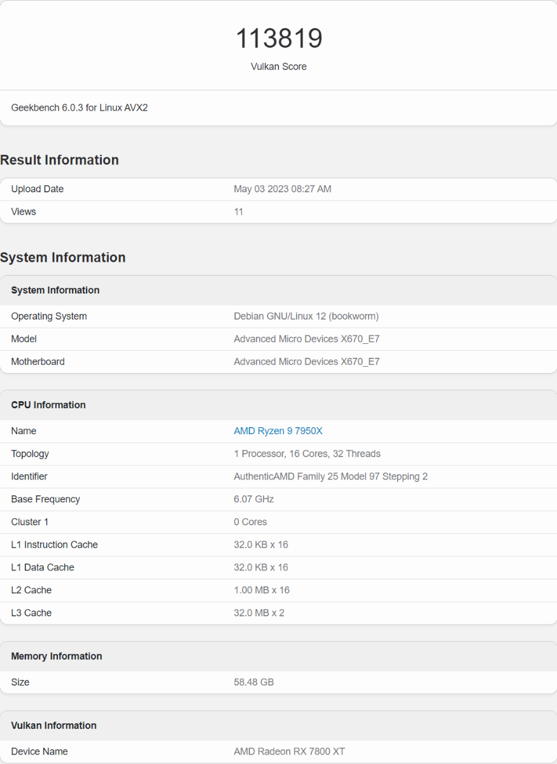This screenshot has width=557, height=764.
Task: Click the Vulkan Score label
Action: pos(279,66)
